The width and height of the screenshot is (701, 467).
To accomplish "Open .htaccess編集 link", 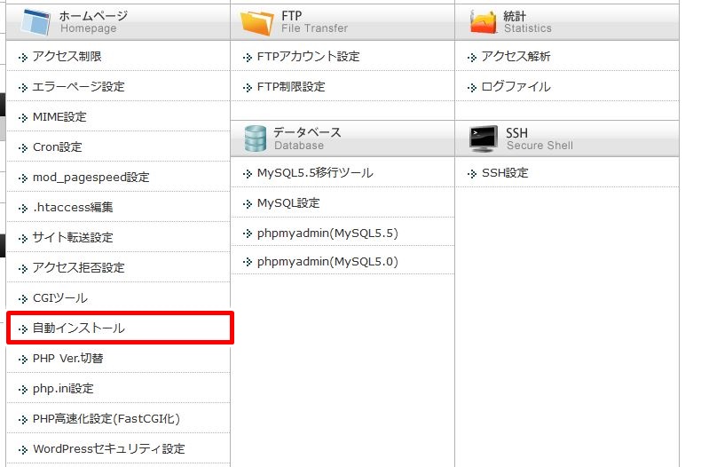I will pos(73,207).
